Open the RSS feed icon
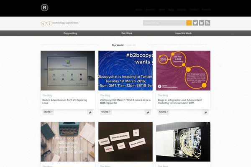This screenshot has height=167, width=251. [207, 23]
